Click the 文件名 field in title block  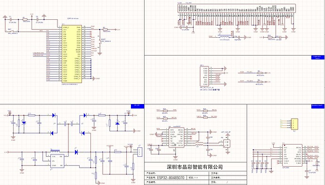click(228, 173)
